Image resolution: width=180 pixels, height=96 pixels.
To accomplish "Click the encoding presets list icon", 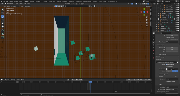I will 176,76.
